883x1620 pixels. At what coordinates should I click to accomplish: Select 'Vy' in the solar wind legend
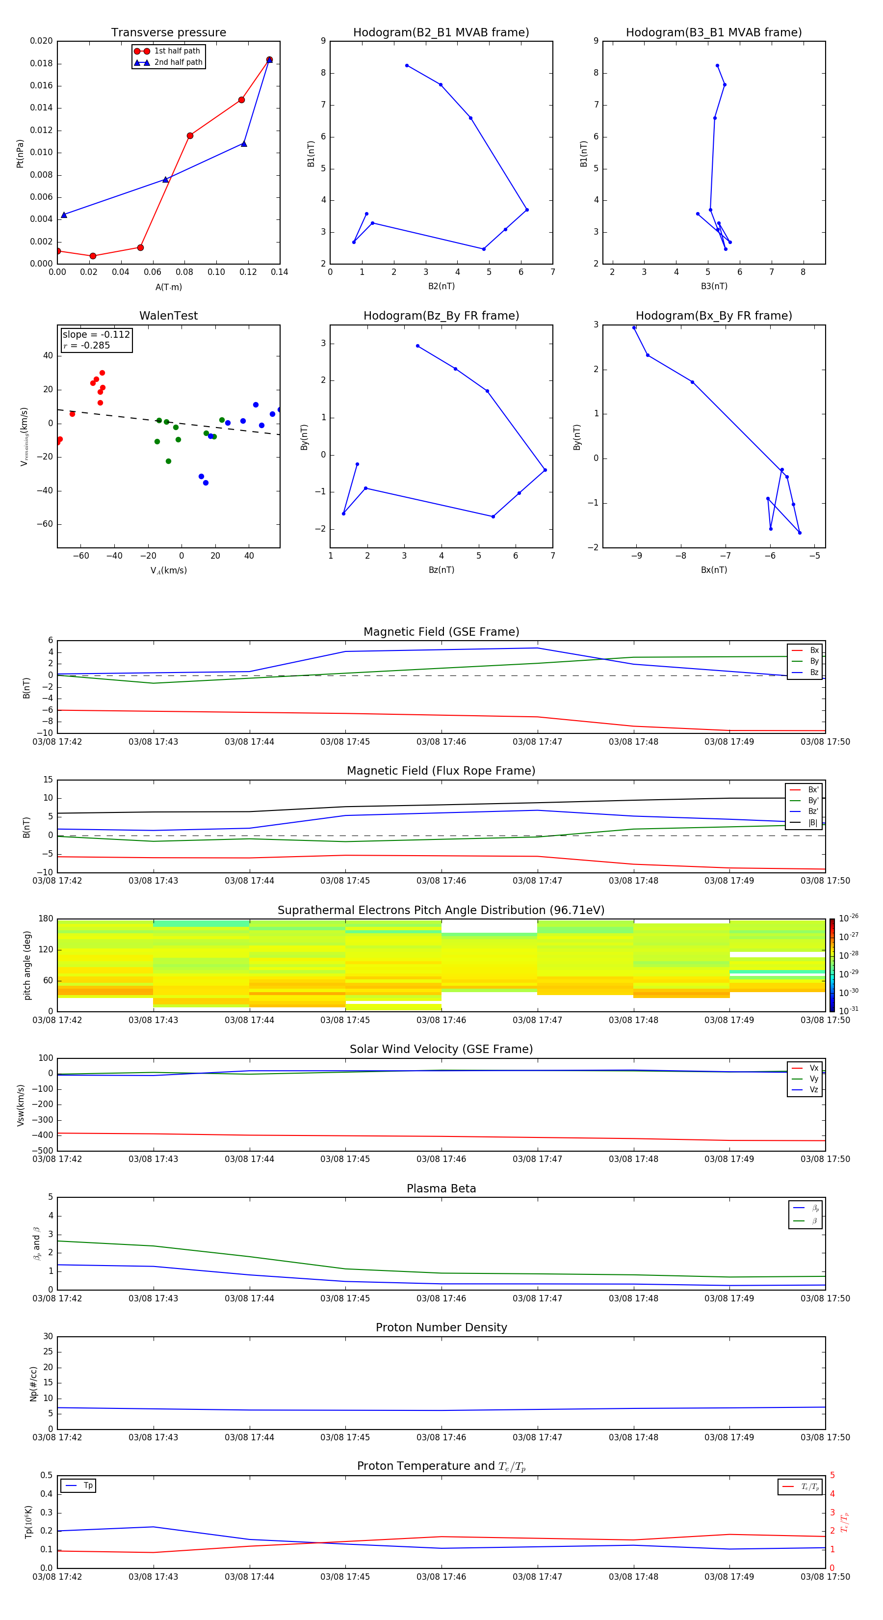(x=805, y=1079)
